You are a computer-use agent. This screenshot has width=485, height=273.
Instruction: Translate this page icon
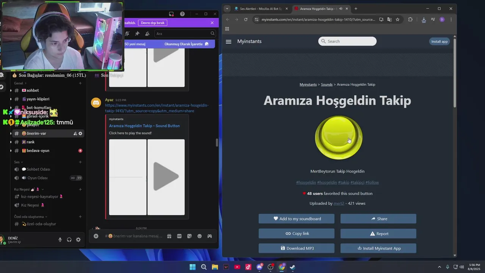point(389,19)
